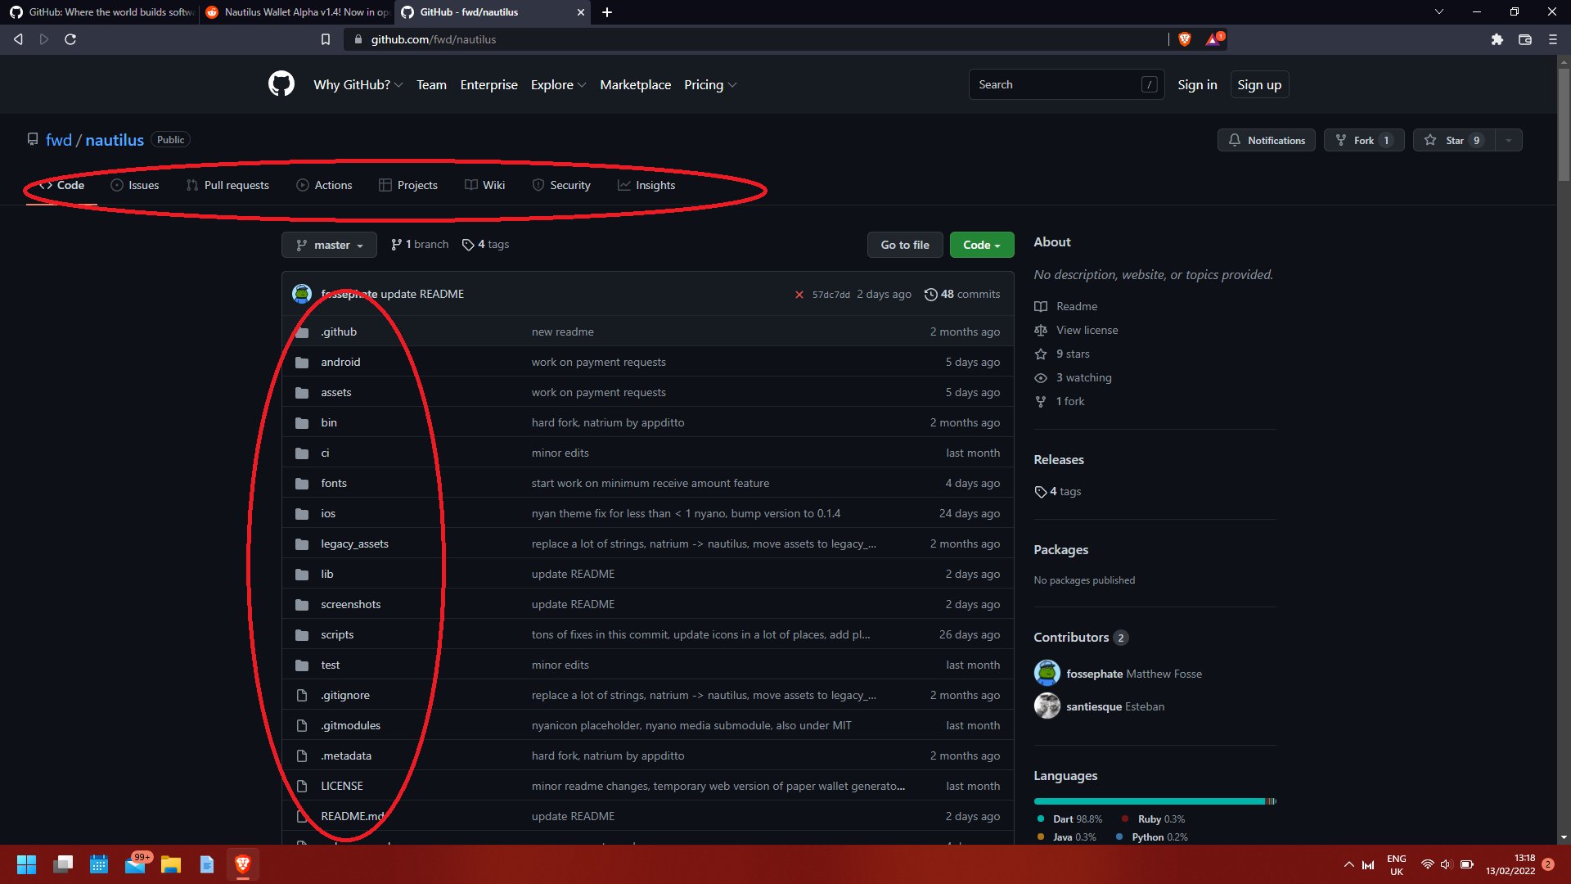The image size is (1571, 884).
Task: Open the green Code dropdown
Action: (982, 245)
